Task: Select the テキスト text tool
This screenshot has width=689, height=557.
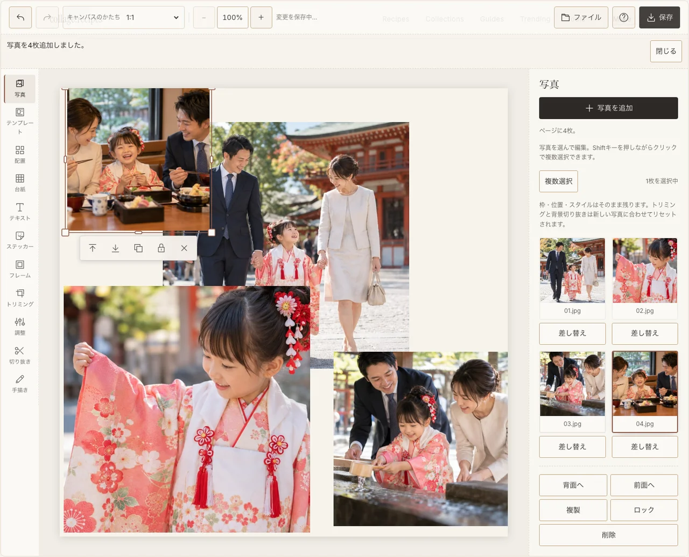Action: coord(20,211)
